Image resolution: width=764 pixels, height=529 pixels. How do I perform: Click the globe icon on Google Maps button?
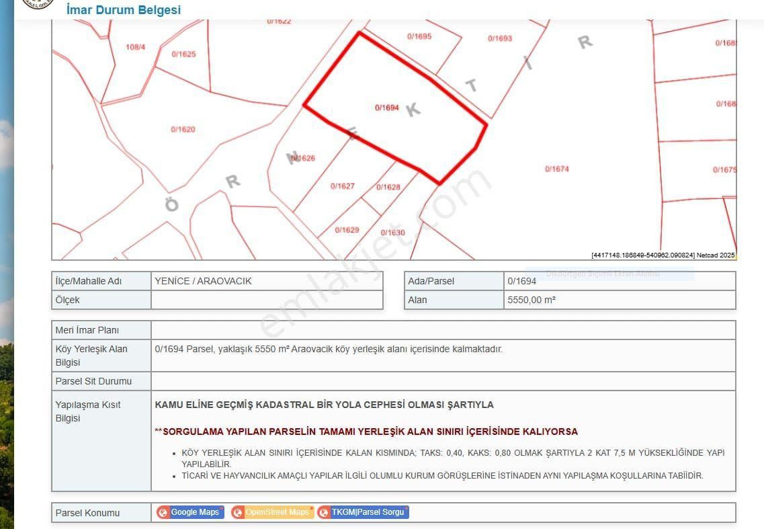coord(163,512)
